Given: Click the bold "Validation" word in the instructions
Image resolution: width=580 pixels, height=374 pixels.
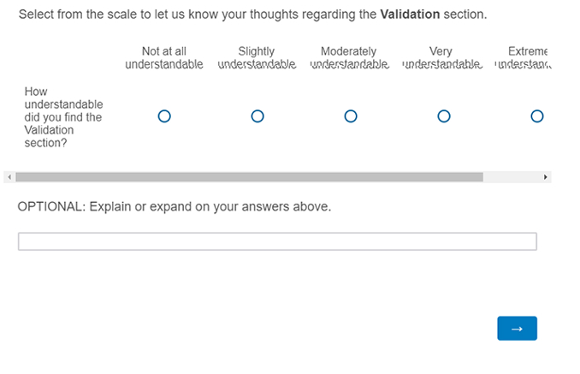Looking at the screenshot, I should pyautogui.click(x=410, y=15).
